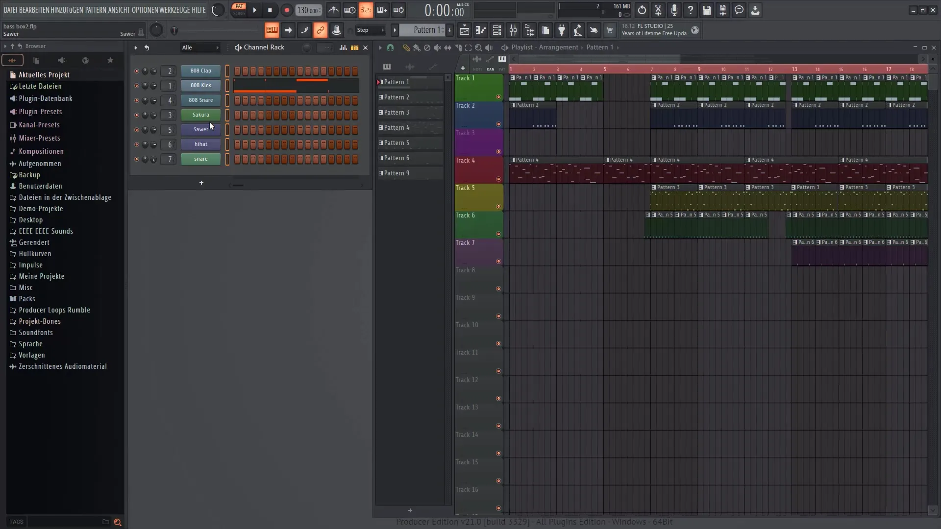The image size is (941, 529).
Task: Add new channel via plus button
Action: coord(201,183)
